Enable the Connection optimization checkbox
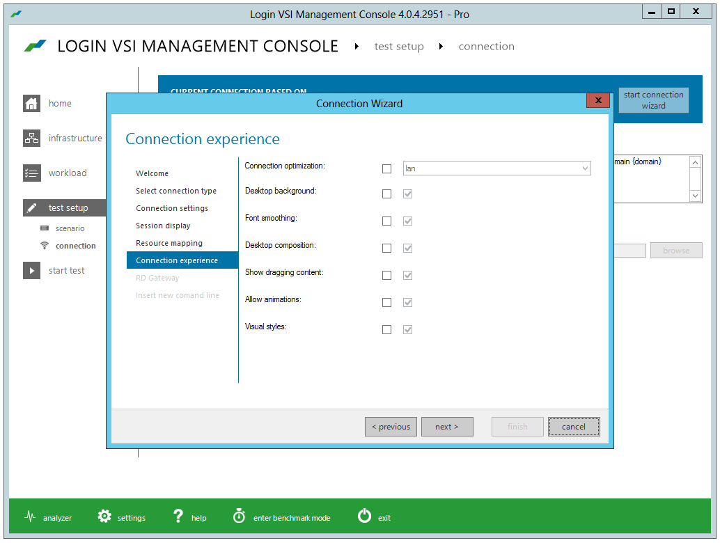The height and width of the screenshot is (543, 720). (387, 169)
